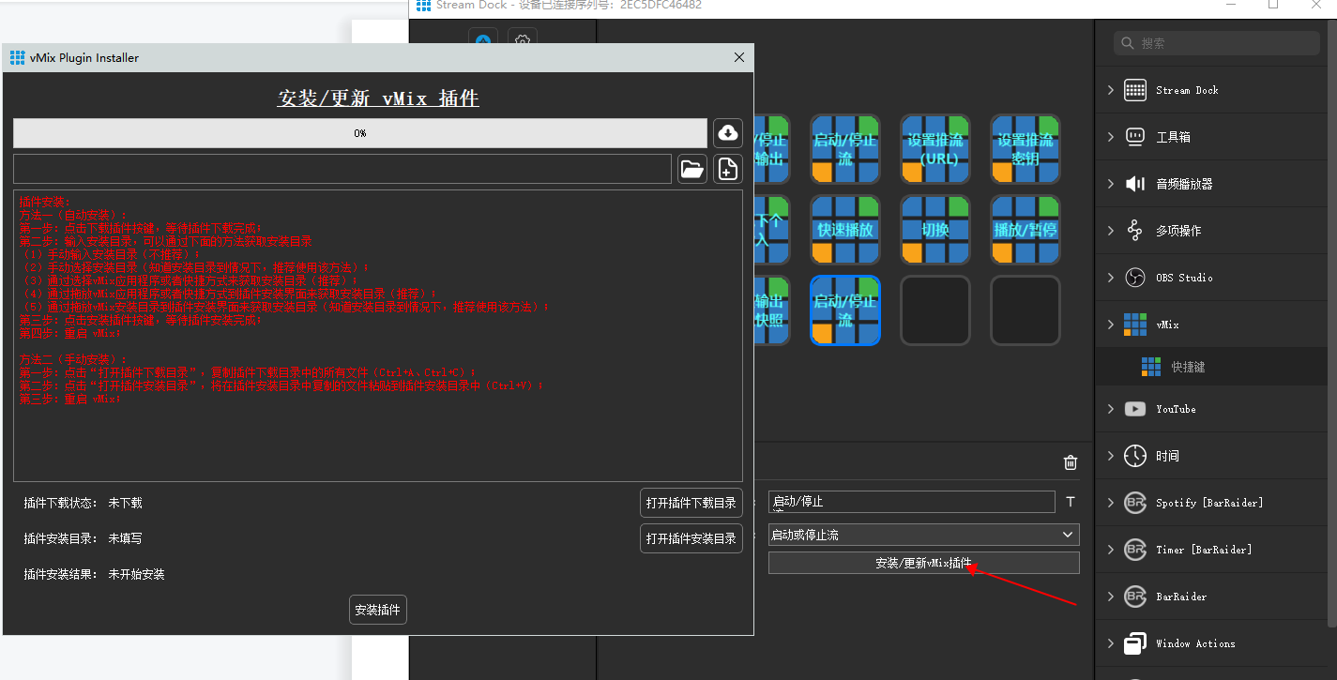Image resolution: width=1337 pixels, height=680 pixels.
Task: Select the blue-highlighted 启动/停止流 key
Action: tap(845, 310)
